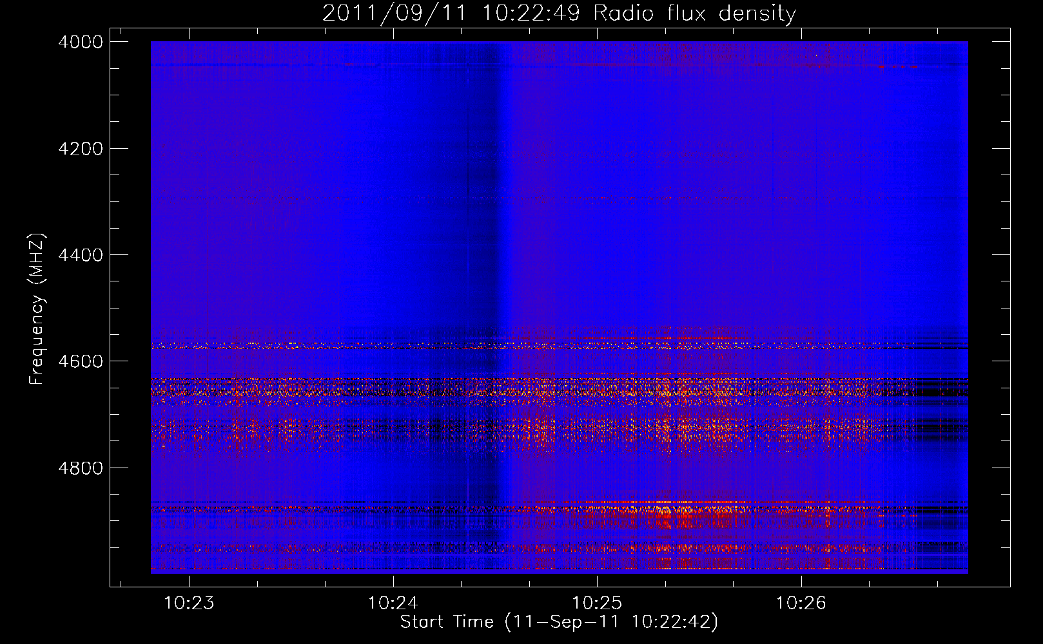
Task: Click the 10:23 time tick label
Action: pyautogui.click(x=189, y=603)
